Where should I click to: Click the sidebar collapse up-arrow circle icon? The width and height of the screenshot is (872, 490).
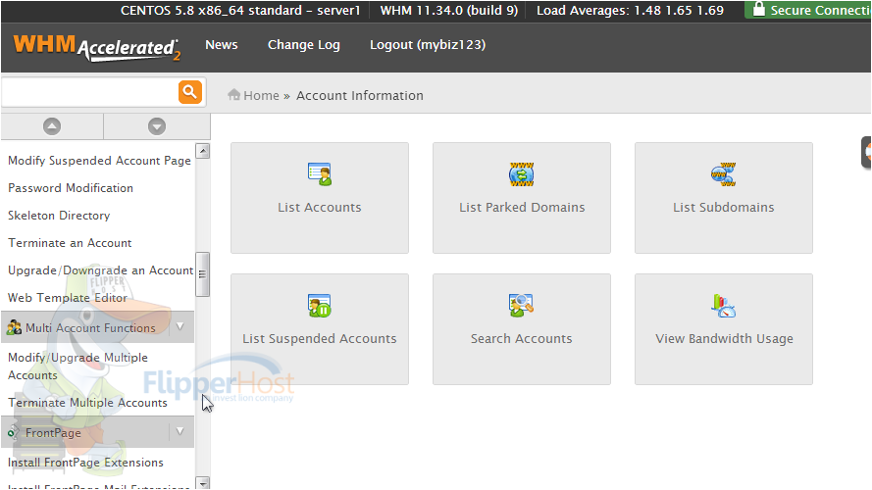(52, 126)
